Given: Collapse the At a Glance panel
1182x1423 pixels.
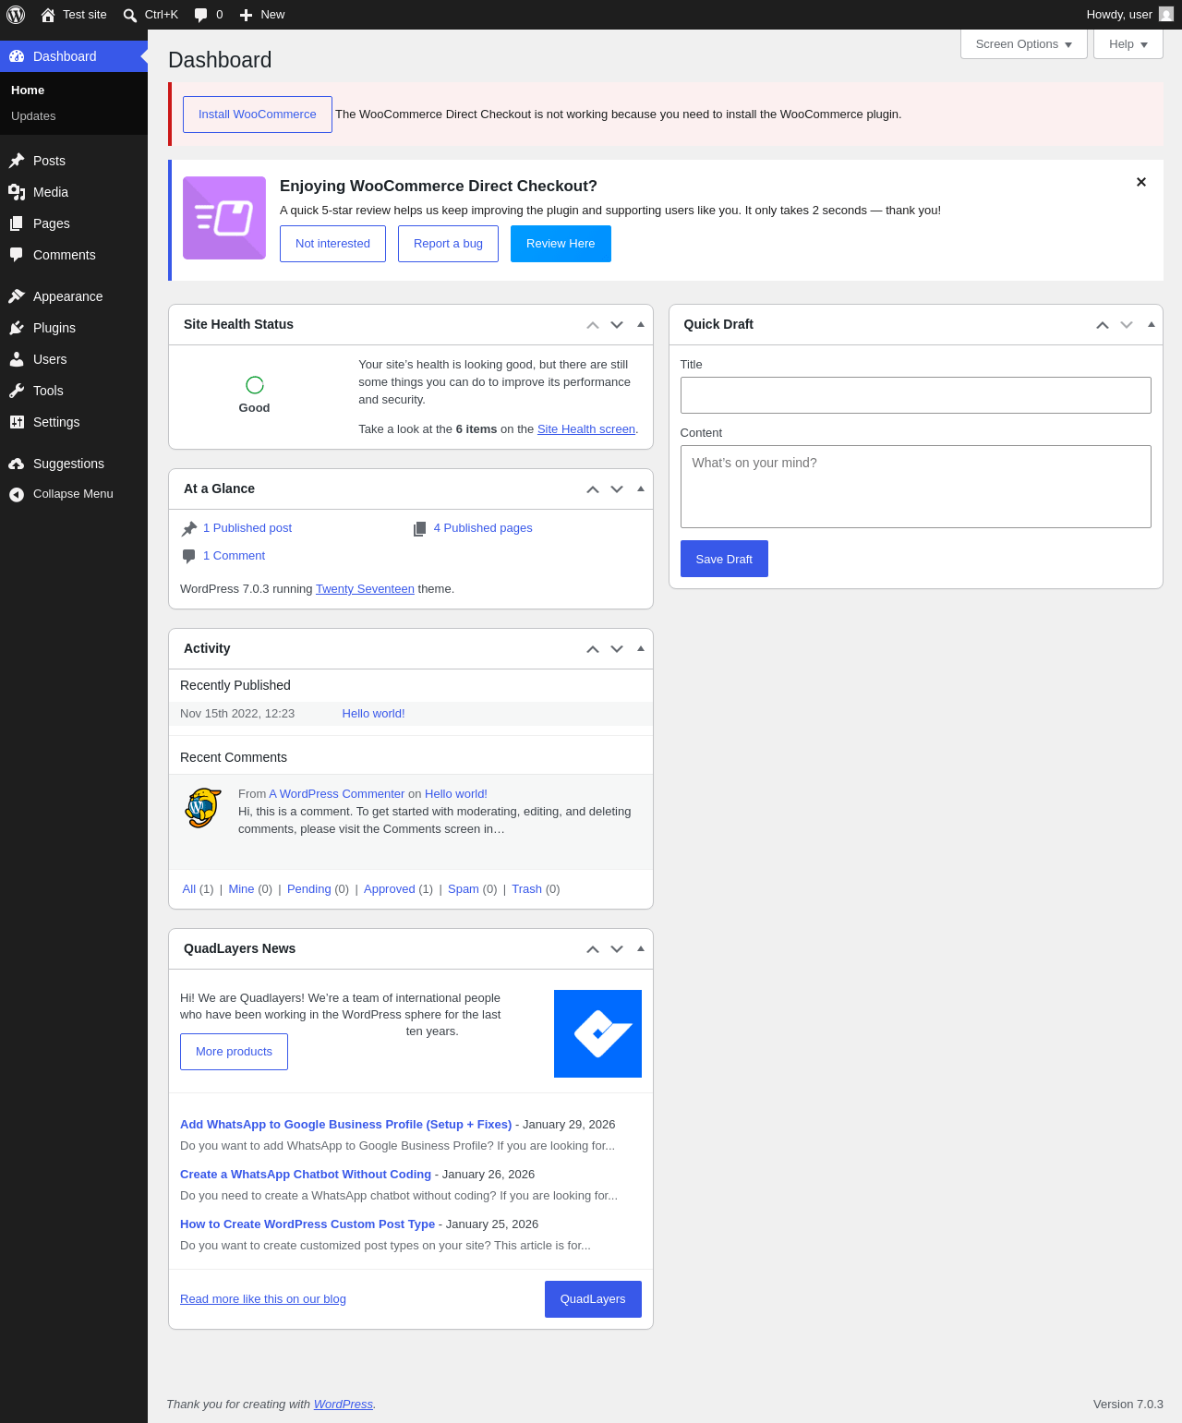Looking at the screenshot, I should click(x=641, y=488).
